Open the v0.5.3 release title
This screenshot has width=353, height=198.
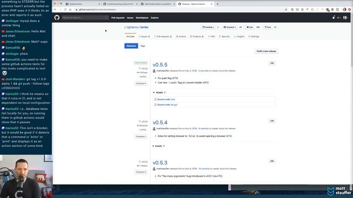160,163
